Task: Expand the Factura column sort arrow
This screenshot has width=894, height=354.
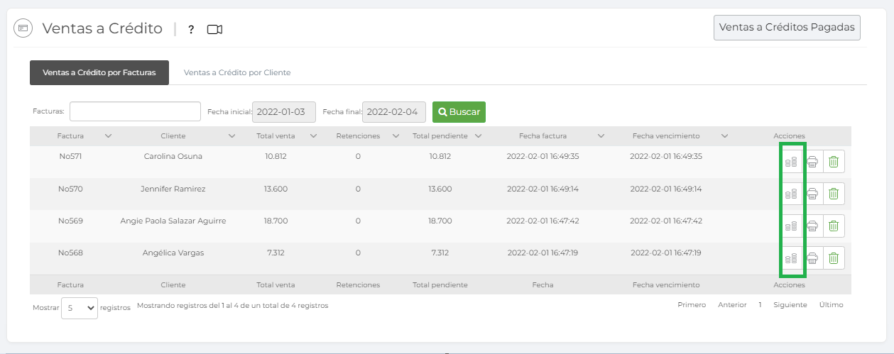Action: [x=108, y=135]
